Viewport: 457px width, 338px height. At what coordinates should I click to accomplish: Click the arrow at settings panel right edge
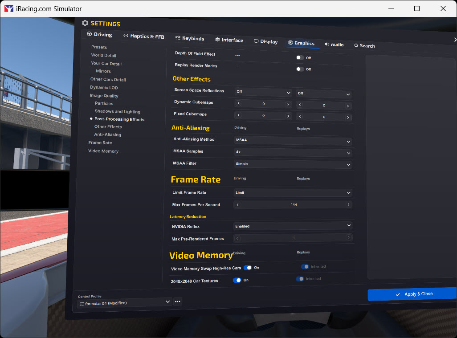(x=455, y=40)
